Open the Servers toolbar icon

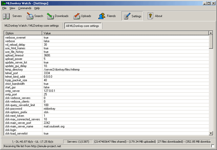coord(6,16)
